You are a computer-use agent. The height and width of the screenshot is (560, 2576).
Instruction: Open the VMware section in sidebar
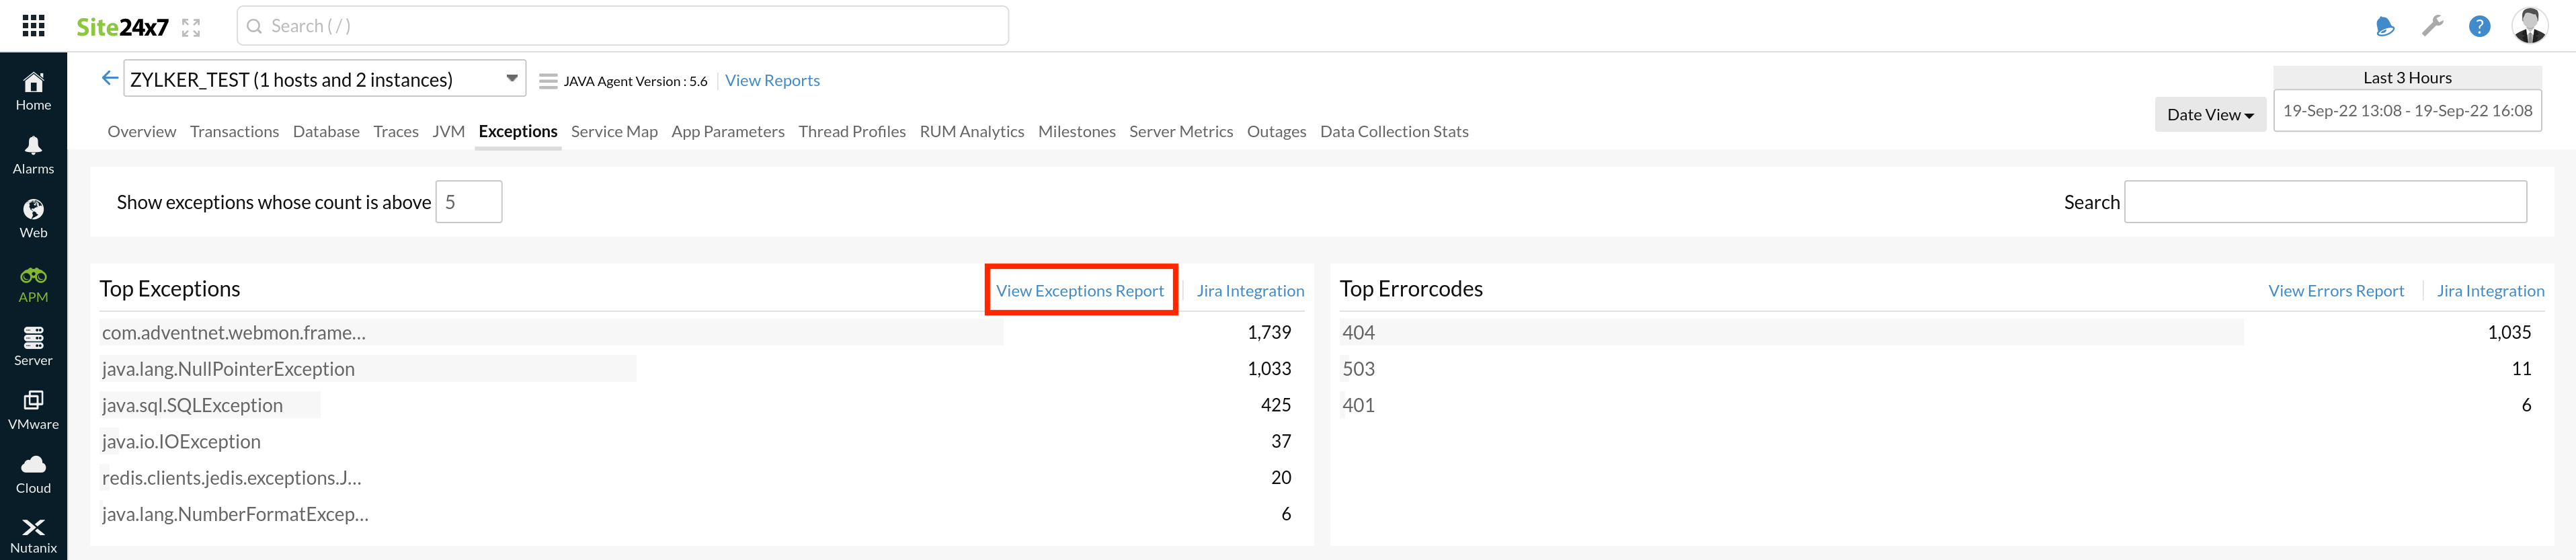click(x=33, y=410)
